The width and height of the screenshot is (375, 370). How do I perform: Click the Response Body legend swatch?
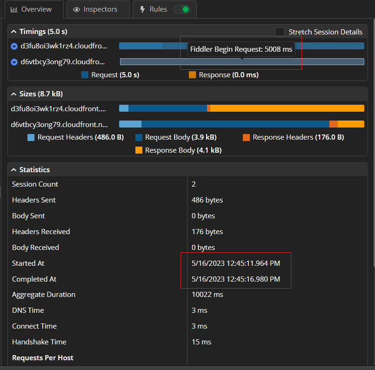pos(139,150)
